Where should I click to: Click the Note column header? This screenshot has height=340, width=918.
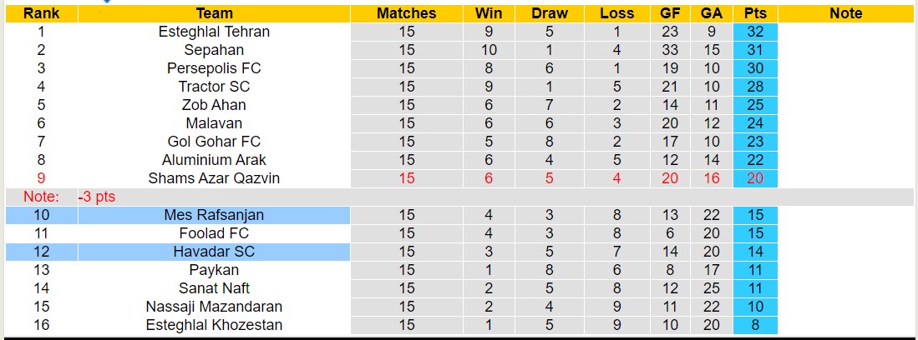click(845, 13)
